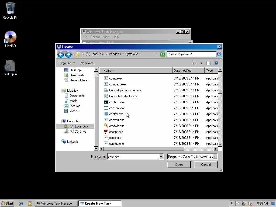Click the Back arrow in Browse dialog
Viewport: 276px width, 207px height.
click(x=61, y=54)
